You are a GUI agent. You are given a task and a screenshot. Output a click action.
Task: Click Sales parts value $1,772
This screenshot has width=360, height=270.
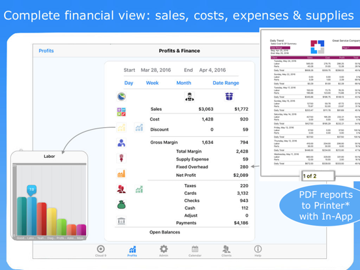[241, 109]
